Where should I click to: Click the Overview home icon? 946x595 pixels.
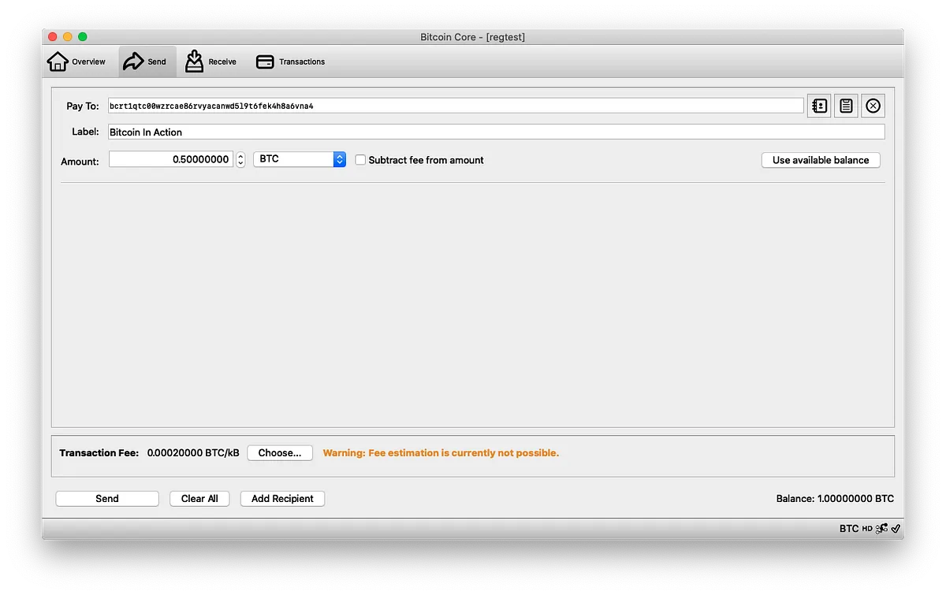click(58, 61)
